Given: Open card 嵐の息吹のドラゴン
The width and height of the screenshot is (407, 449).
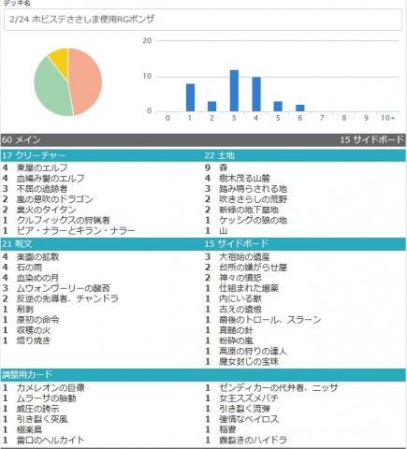Looking at the screenshot, I should [x=55, y=199].
